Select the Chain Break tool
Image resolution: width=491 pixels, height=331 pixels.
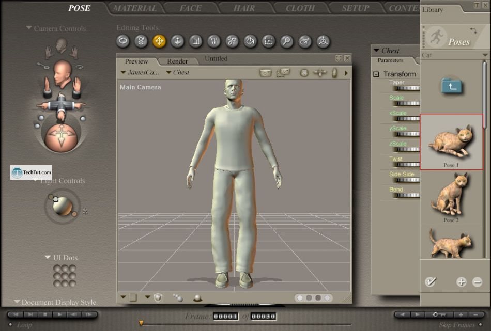point(232,41)
